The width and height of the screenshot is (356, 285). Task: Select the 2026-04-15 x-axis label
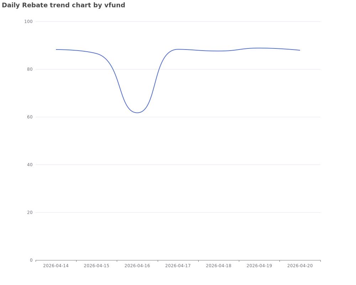coord(96,266)
